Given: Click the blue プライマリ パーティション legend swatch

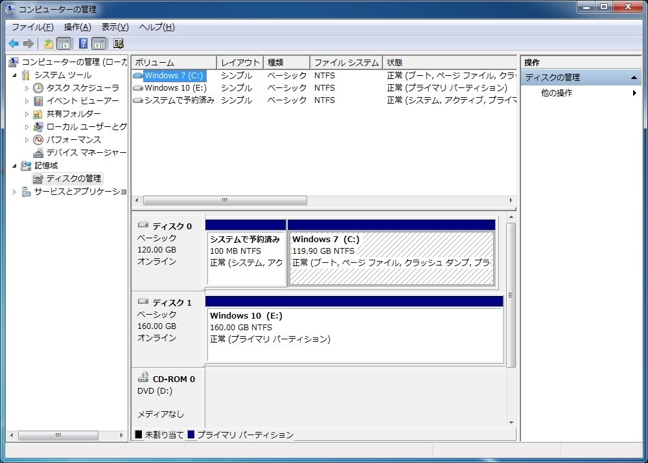Looking at the screenshot, I should 191,435.
